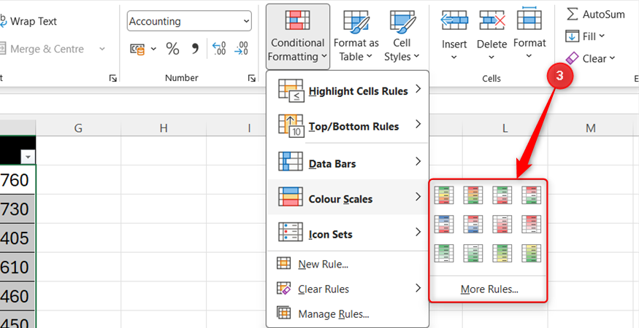Expand Merge & Centre dropdown arrow
Viewport: 639px width, 328px height.
click(x=102, y=49)
